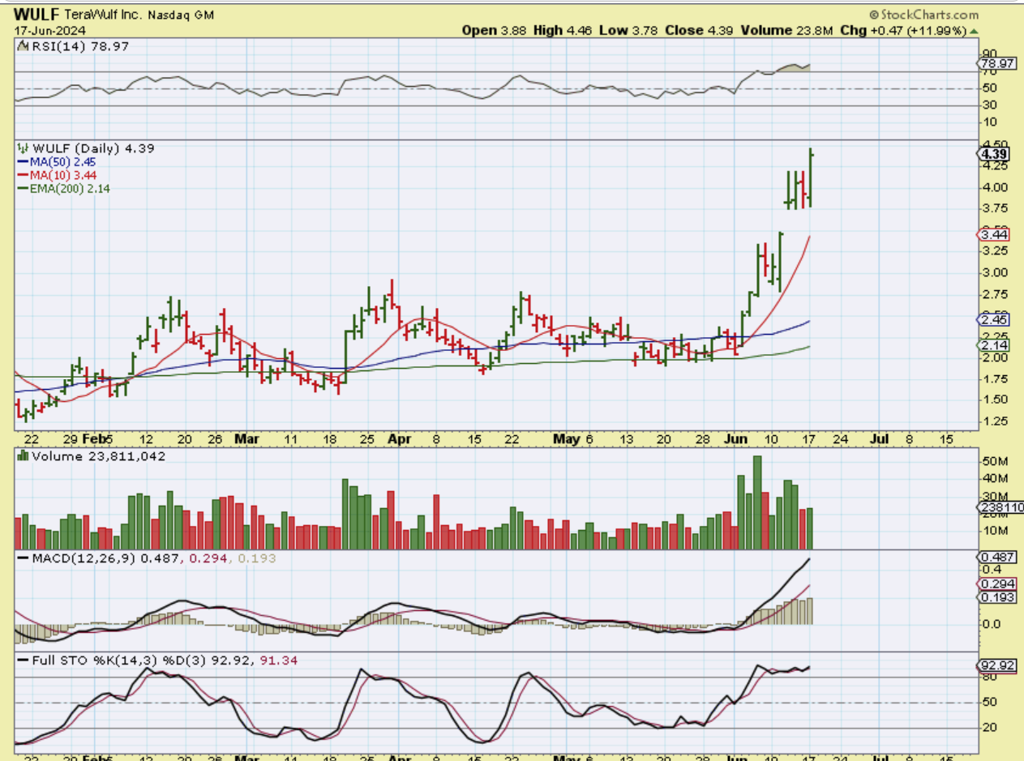The height and width of the screenshot is (761, 1024).
Task: Click the RSI mountain icon beside RSI(14)
Action: pos(22,47)
